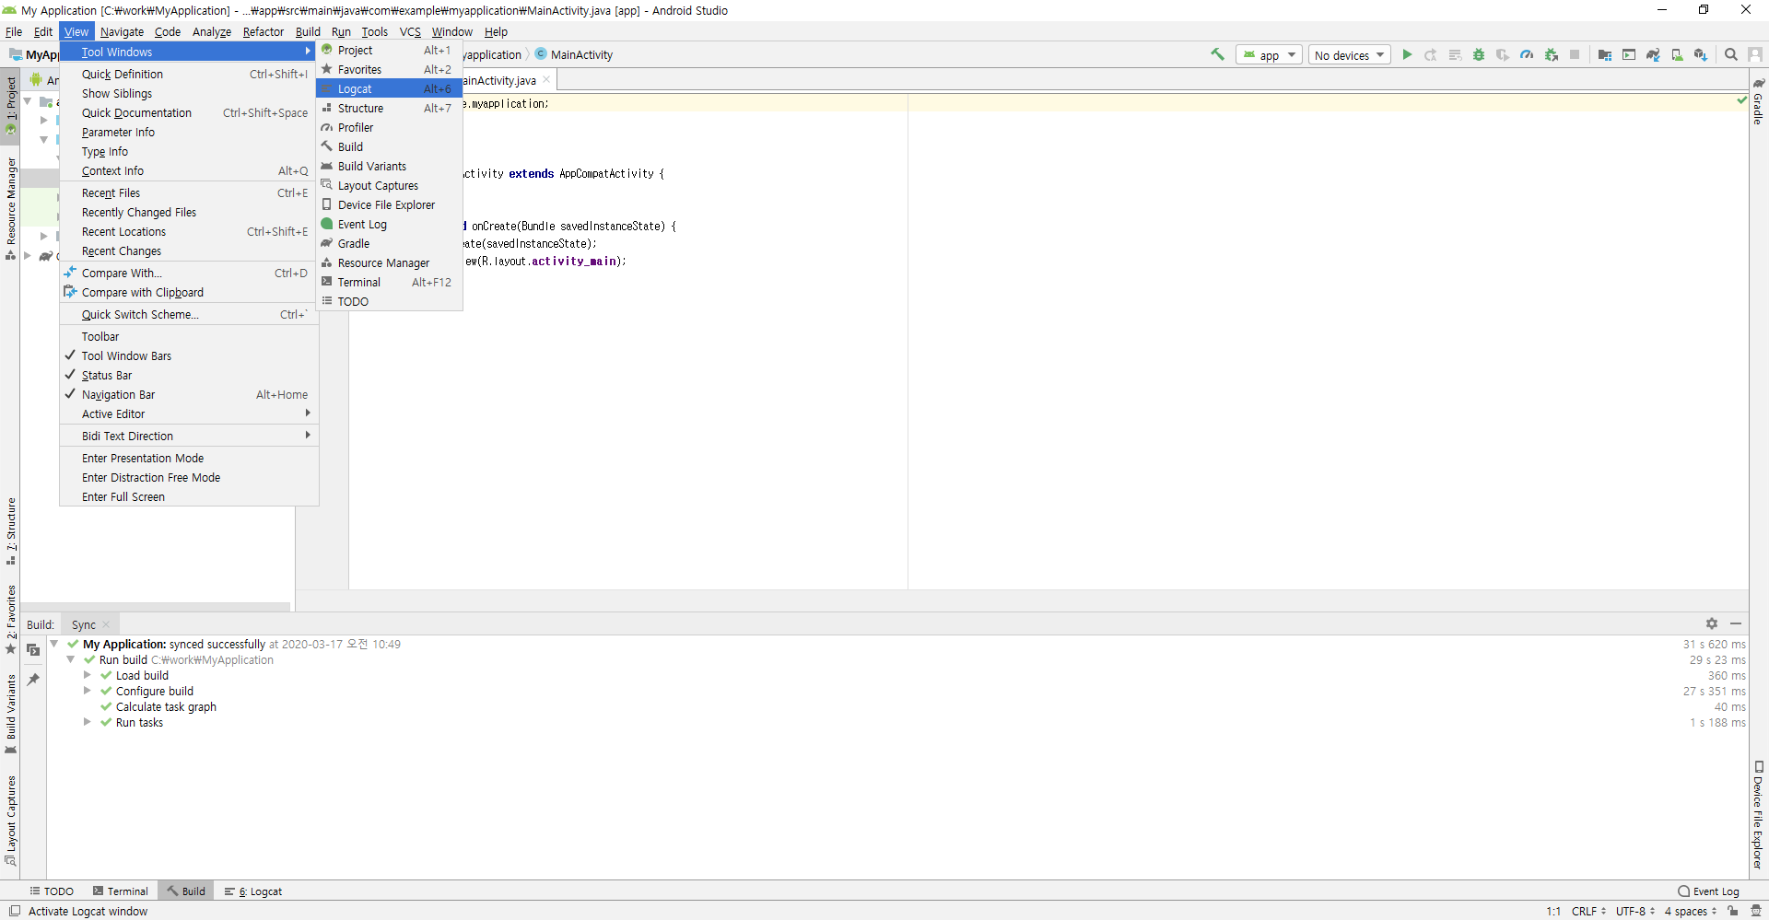Open the Navigate menu
Image resolution: width=1769 pixels, height=920 pixels.
122,31
